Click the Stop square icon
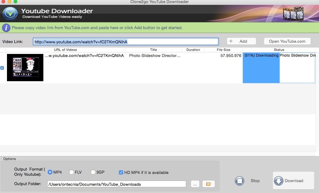319x193 pixels. click(240, 181)
